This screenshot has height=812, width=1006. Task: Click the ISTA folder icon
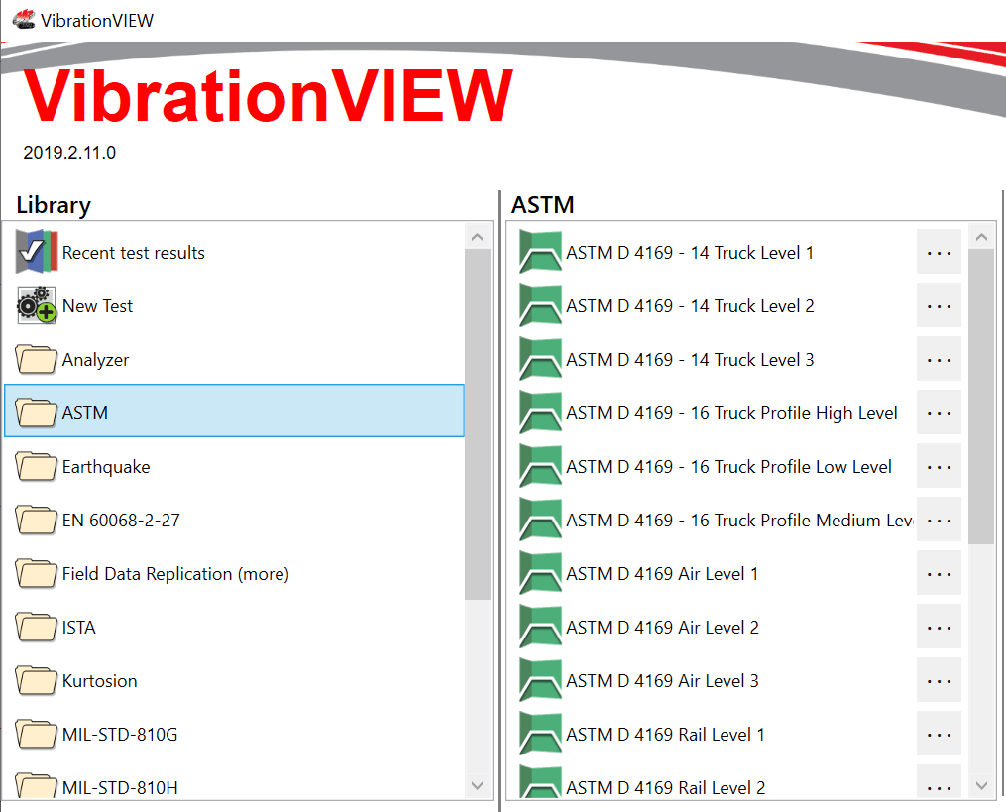(37, 628)
